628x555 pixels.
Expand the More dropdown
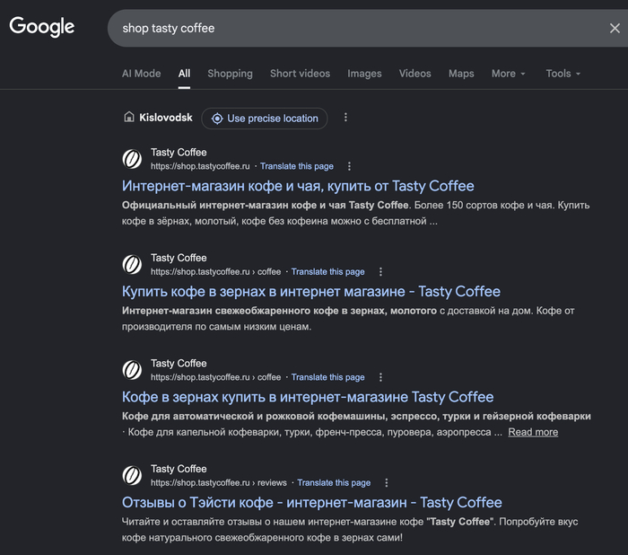point(509,74)
